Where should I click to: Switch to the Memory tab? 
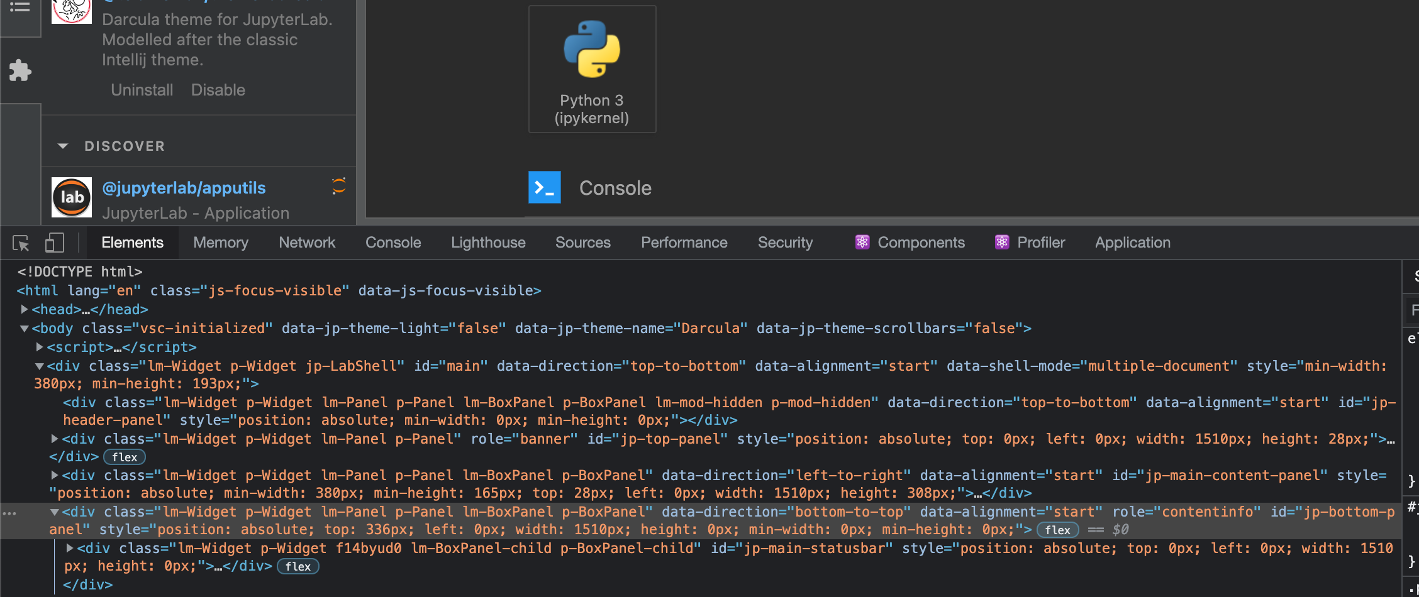[x=221, y=243]
